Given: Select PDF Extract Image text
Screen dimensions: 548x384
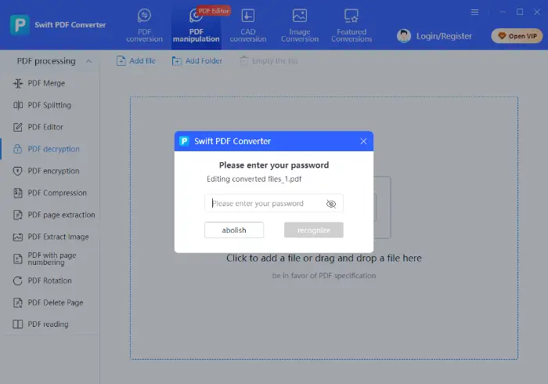Looking at the screenshot, I should coord(58,237).
